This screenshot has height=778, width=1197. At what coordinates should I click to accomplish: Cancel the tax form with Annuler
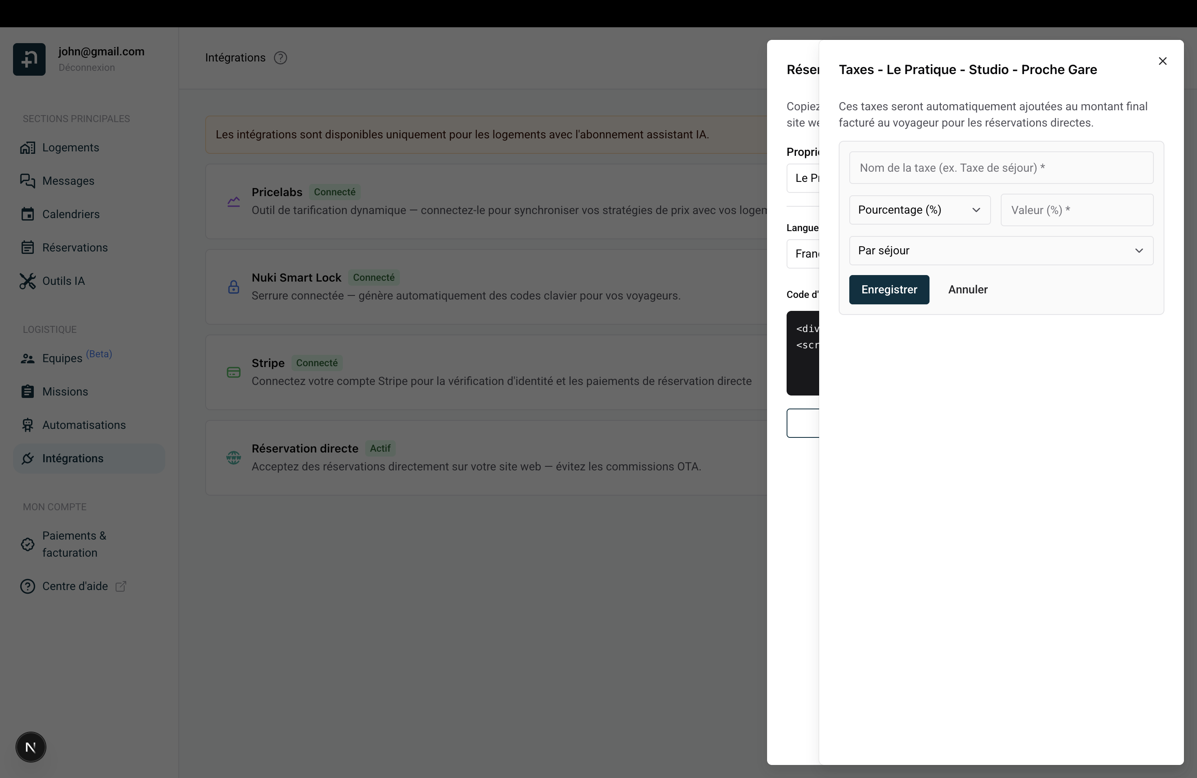[x=968, y=289]
